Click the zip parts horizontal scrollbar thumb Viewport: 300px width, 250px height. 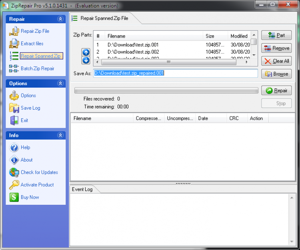pyautogui.click(x=169, y=62)
